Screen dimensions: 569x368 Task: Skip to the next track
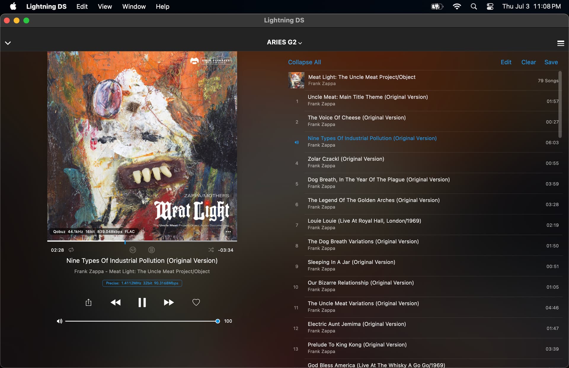169,302
